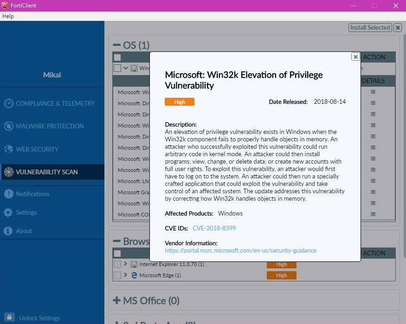Check the Windows row checkbox in OS
This screenshot has width=406, height=324.
[x=117, y=68]
